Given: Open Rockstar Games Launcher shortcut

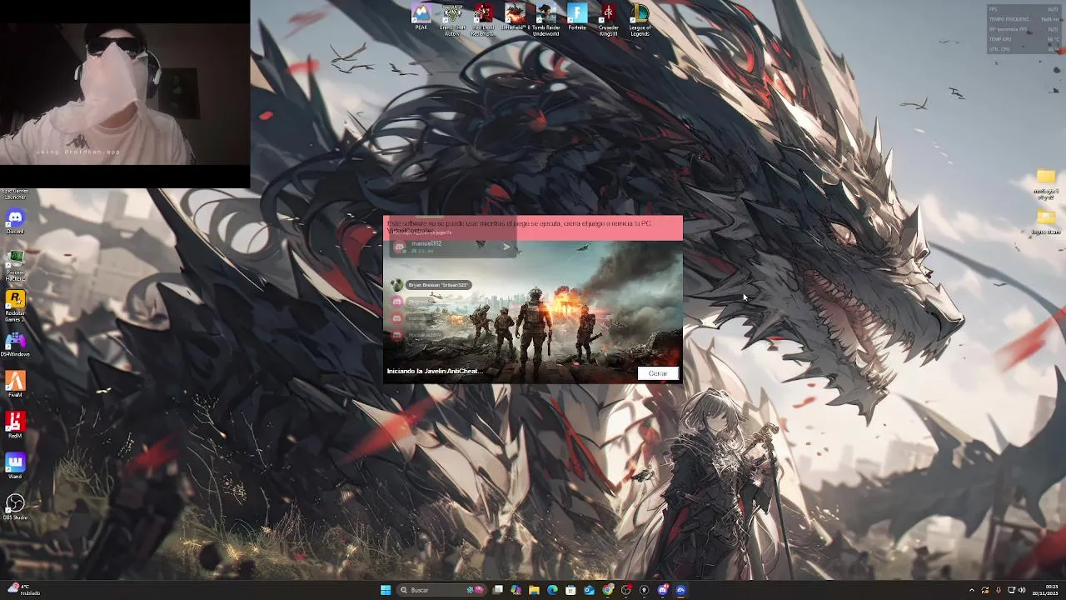Looking at the screenshot, I should 15,307.
